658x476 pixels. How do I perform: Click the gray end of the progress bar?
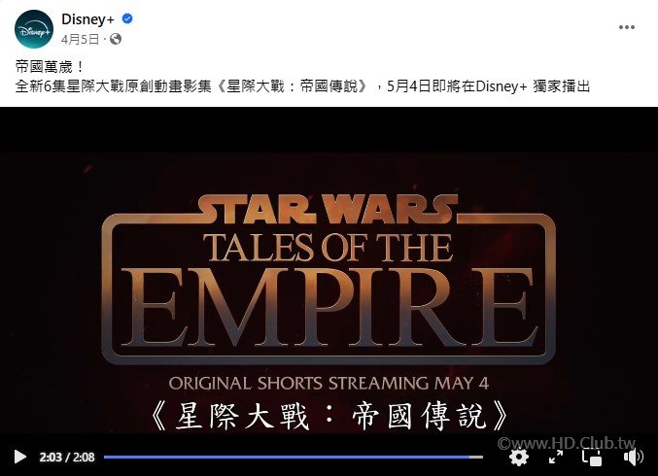tap(476, 457)
